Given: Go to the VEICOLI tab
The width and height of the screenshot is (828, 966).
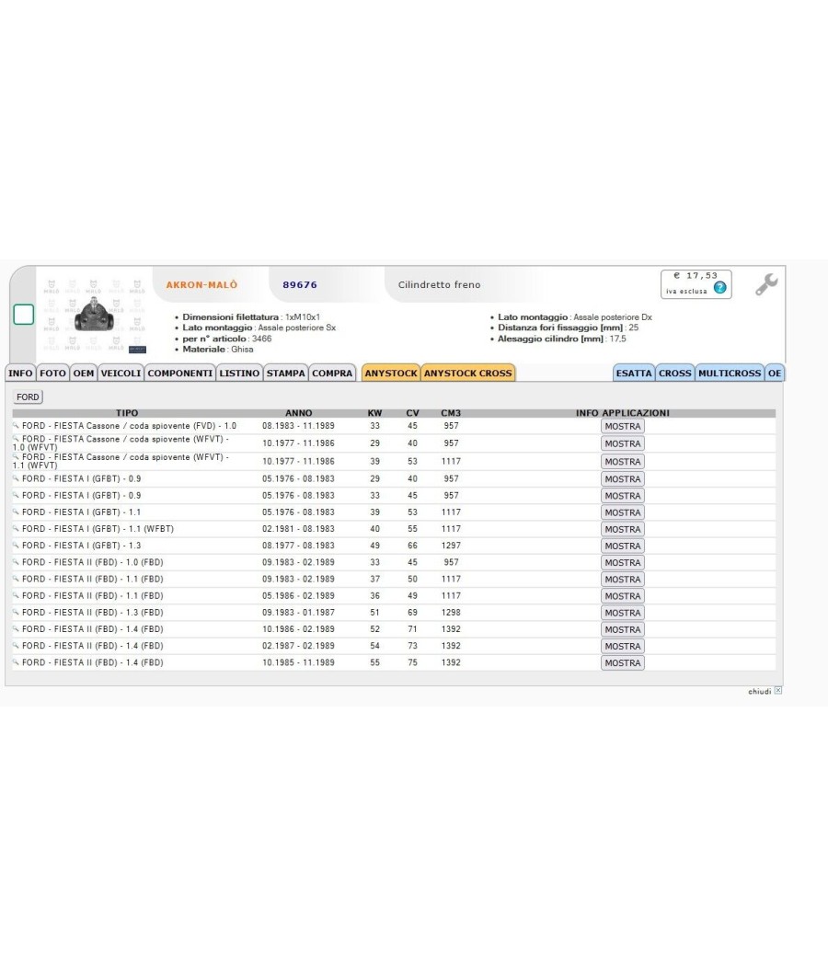Looking at the screenshot, I should tap(121, 373).
